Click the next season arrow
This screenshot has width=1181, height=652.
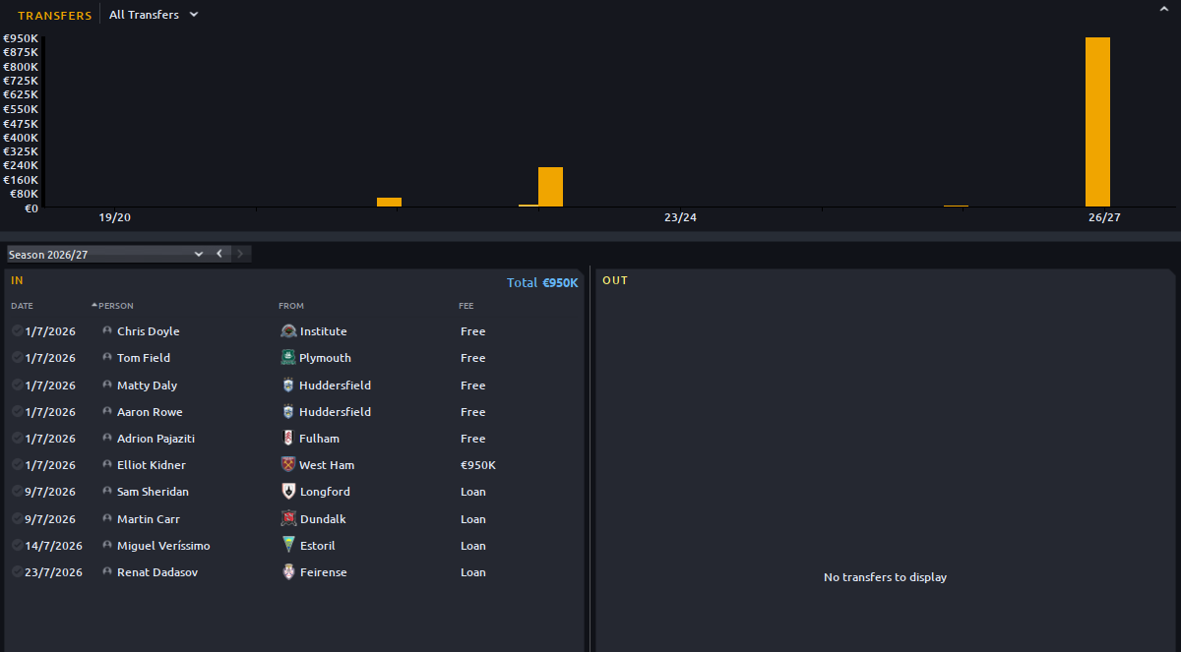click(241, 254)
